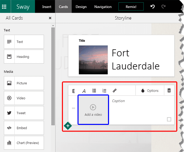Add a Chart (Preview) card
The width and height of the screenshot is (184, 152).
24,143
